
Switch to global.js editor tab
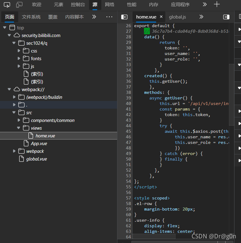click(177, 17)
